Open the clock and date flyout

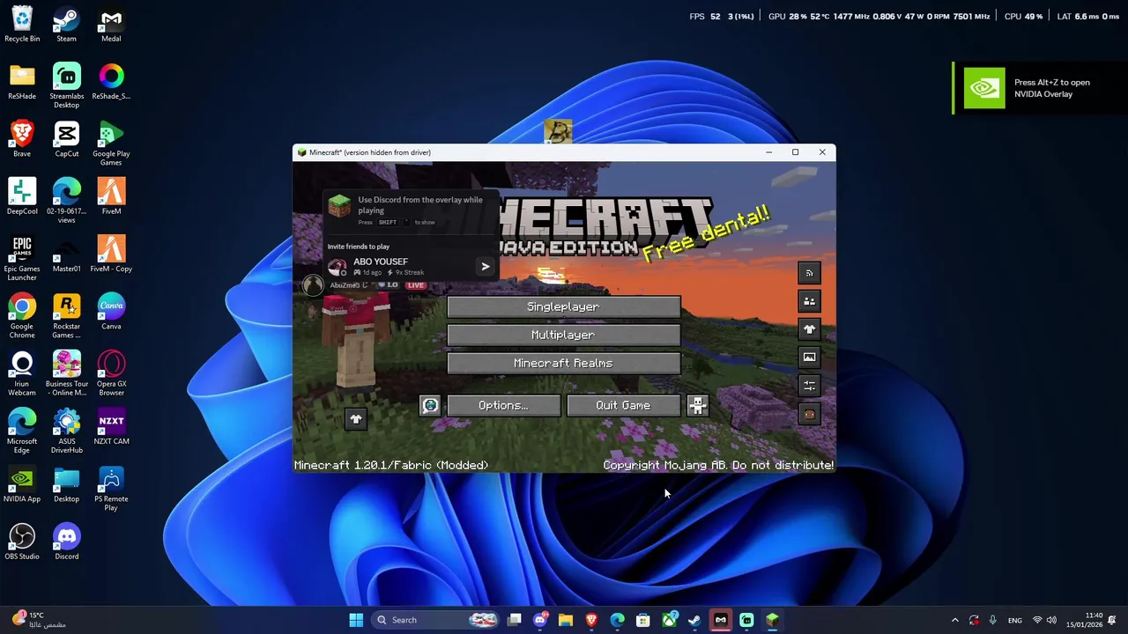1085,620
